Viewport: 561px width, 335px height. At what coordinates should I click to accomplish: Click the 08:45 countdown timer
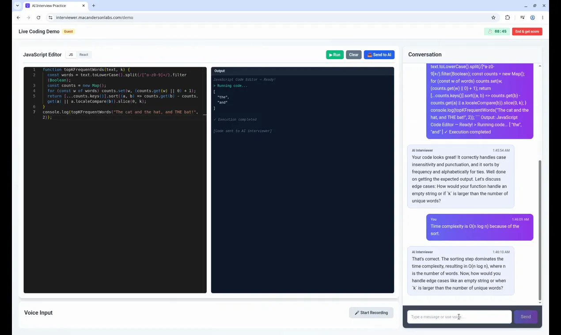497,31
